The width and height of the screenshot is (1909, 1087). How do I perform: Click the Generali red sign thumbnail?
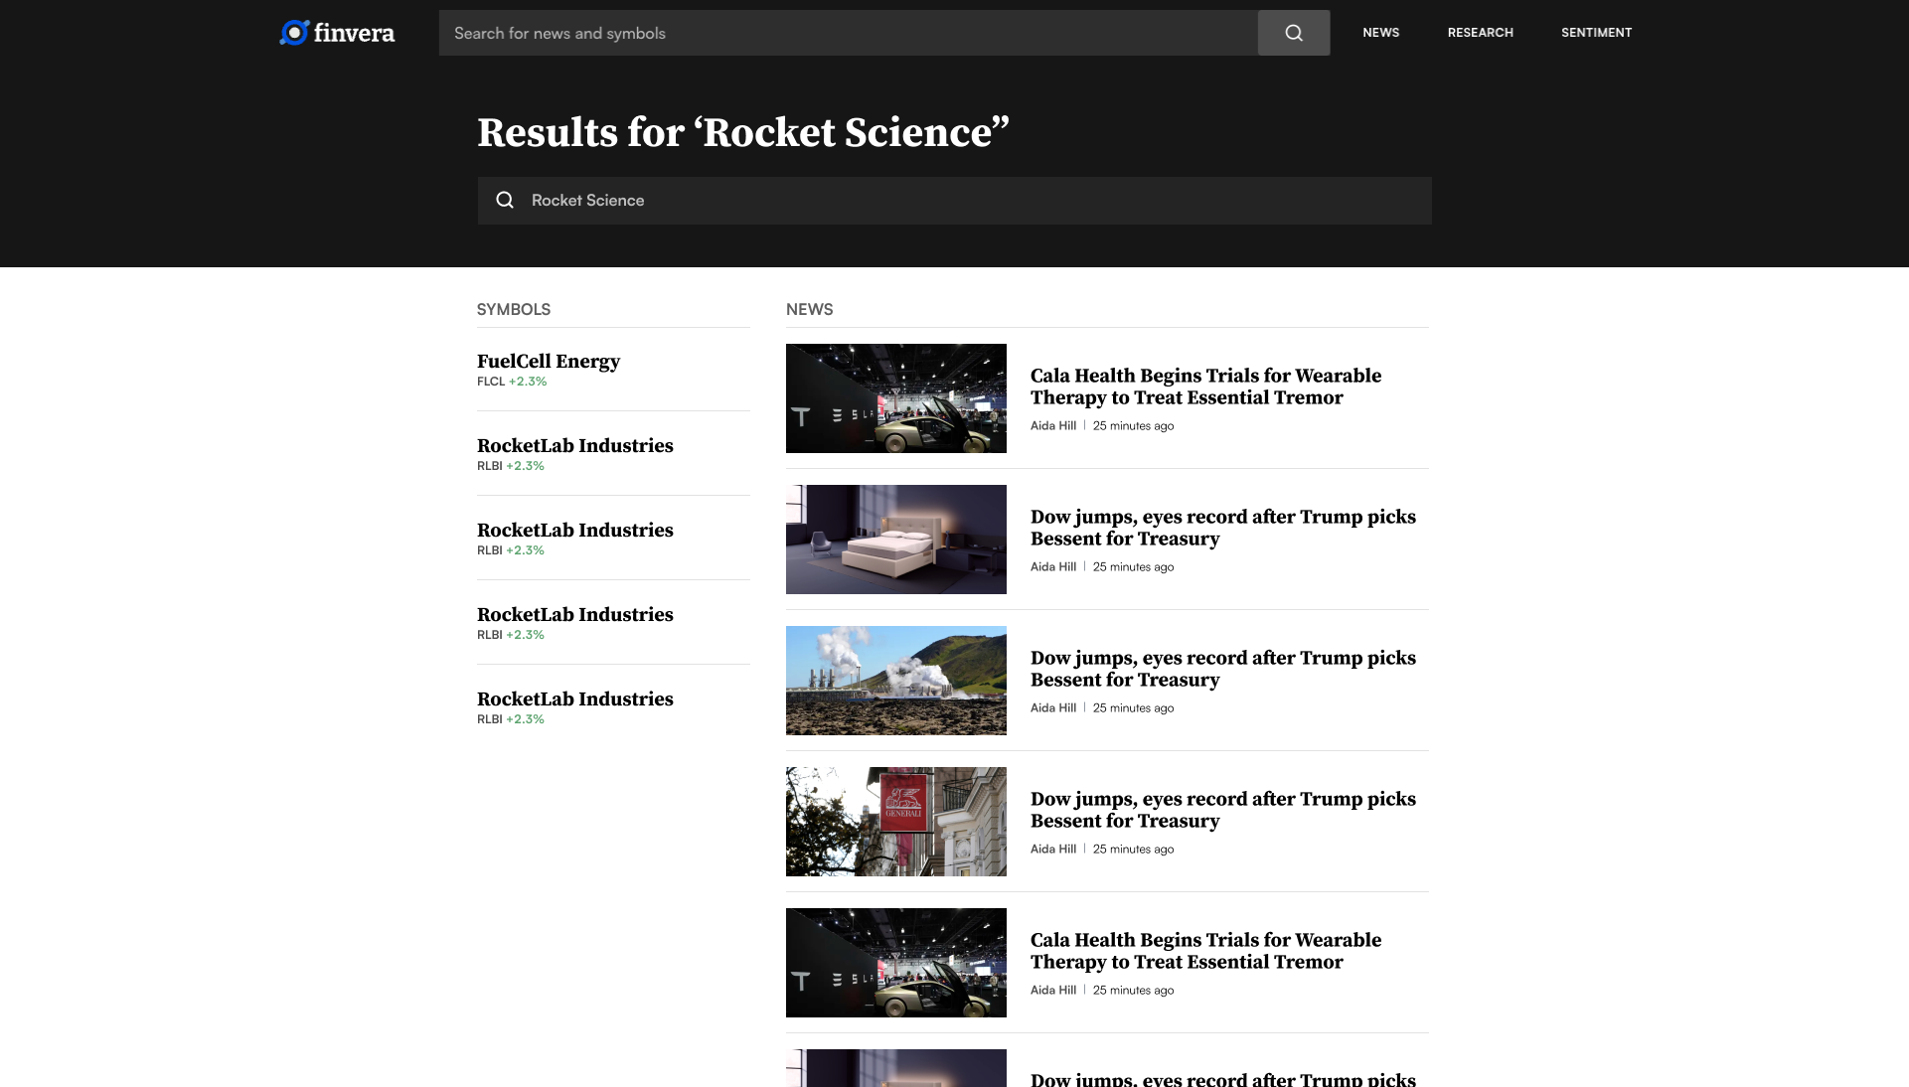coord(895,822)
